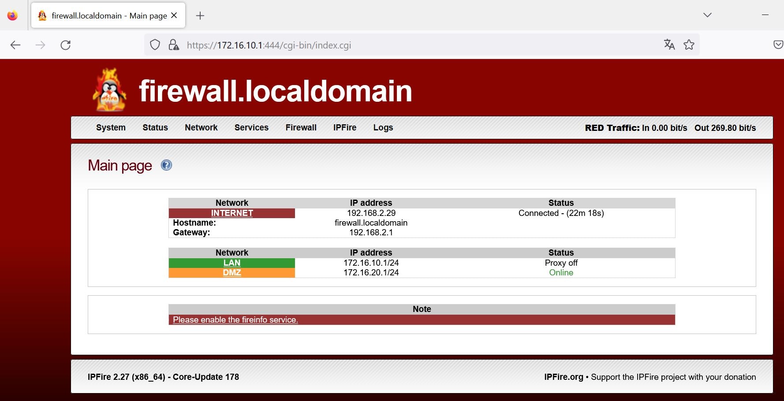The image size is (784, 401).
Task: Click the 'Hostname:' label
Action: 194,223
